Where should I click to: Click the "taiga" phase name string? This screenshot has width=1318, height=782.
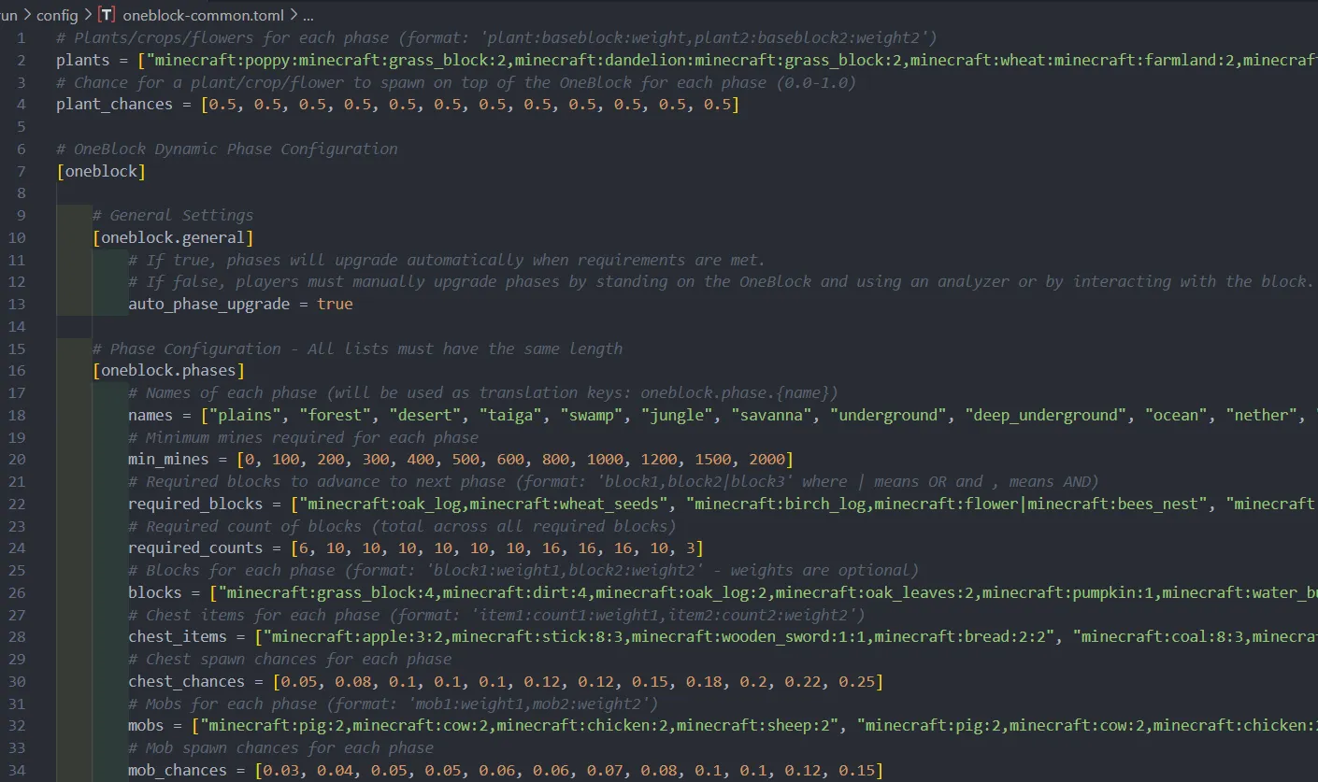[510, 415]
